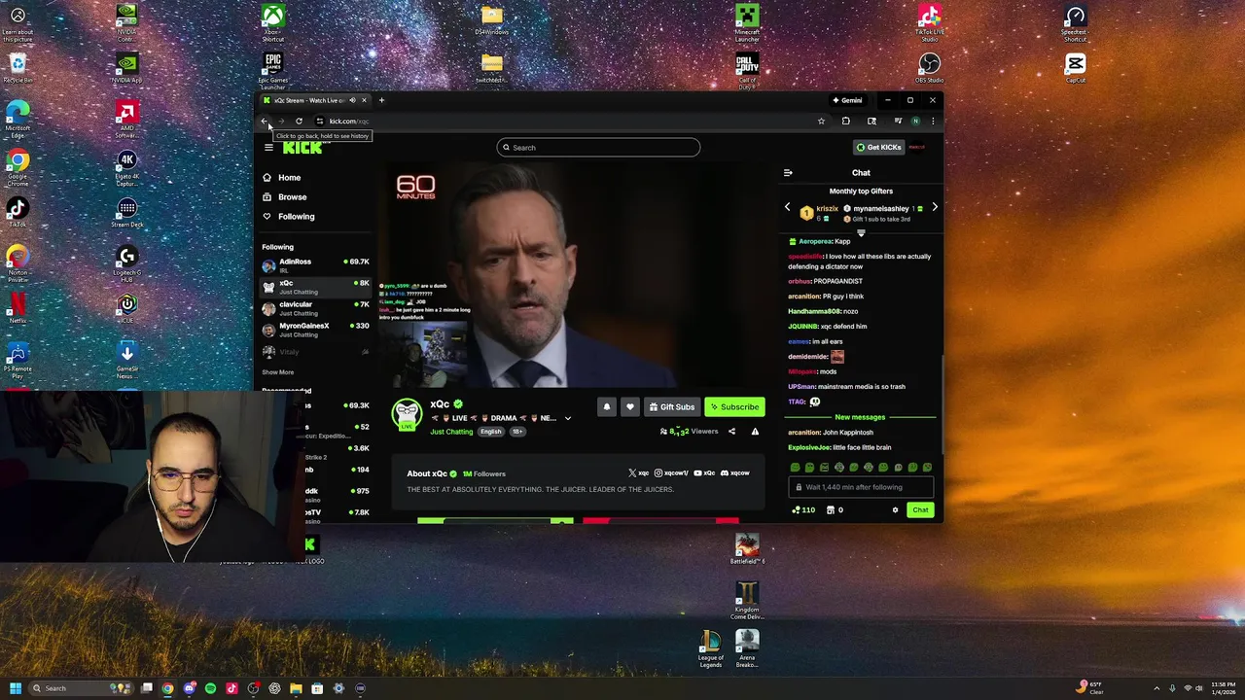Viewport: 1245px width, 700px height.
Task: Click kriszix in top gifters
Action: pos(827,209)
